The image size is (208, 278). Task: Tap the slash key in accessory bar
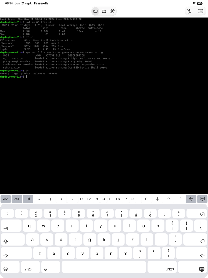pos(61,199)
